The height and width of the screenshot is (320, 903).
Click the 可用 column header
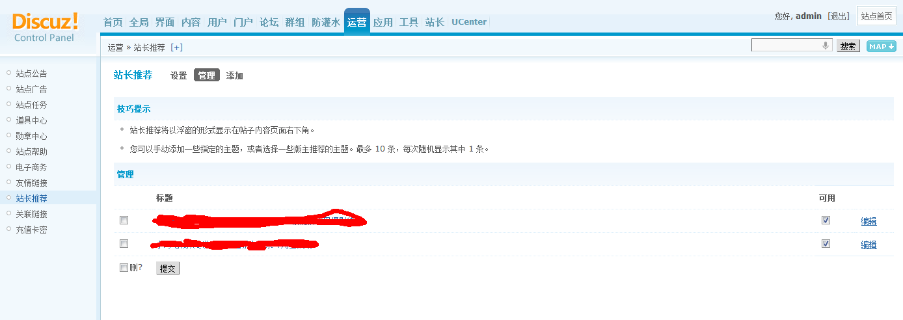827,198
